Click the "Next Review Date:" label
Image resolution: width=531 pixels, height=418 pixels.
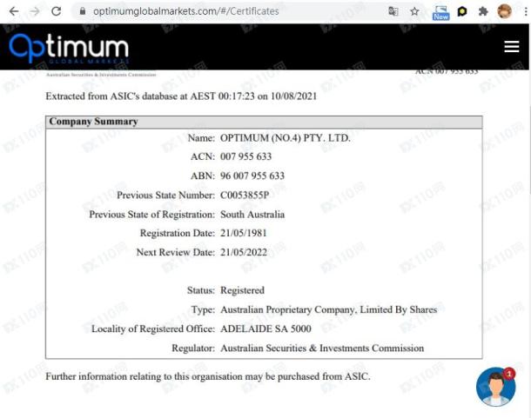176,252
